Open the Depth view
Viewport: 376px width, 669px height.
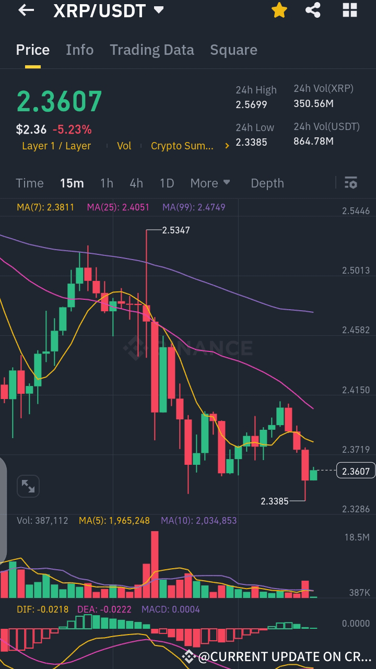(x=267, y=183)
